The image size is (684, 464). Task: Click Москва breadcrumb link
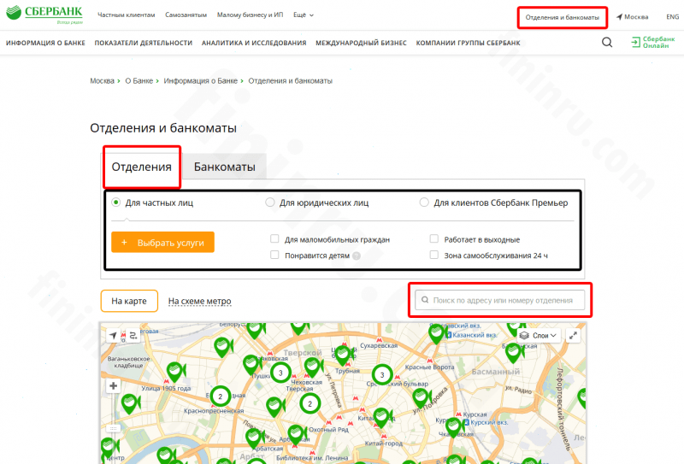pyautogui.click(x=102, y=80)
